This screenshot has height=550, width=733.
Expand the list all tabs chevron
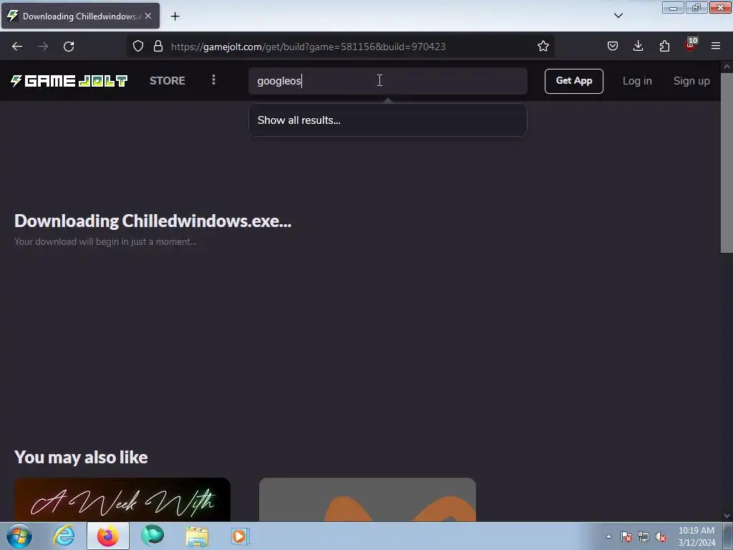pyautogui.click(x=618, y=16)
